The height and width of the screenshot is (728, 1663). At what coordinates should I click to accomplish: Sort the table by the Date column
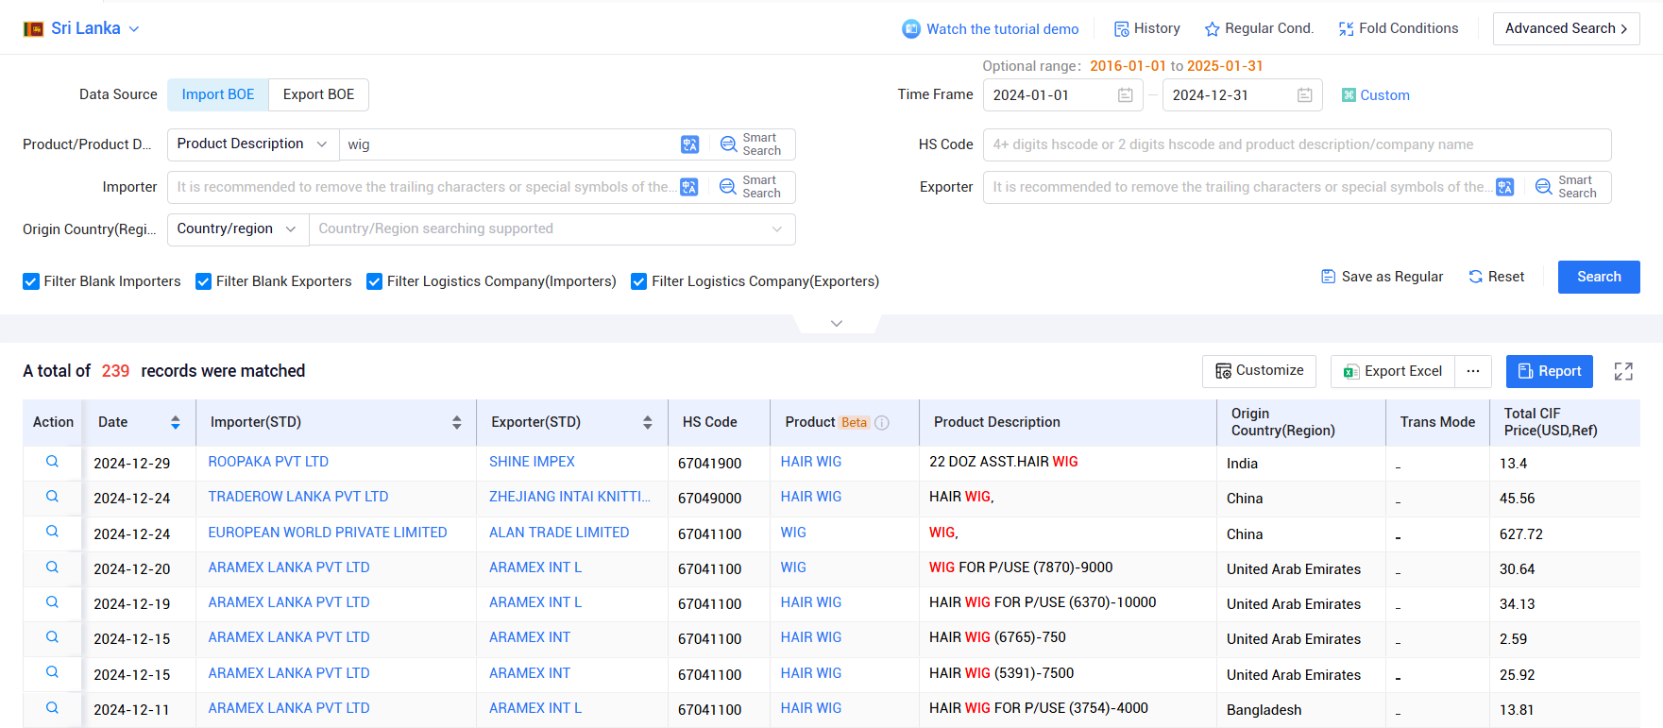[175, 422]
